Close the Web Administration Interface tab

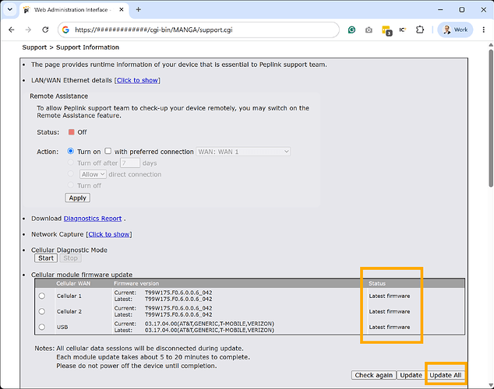point(122,10)
